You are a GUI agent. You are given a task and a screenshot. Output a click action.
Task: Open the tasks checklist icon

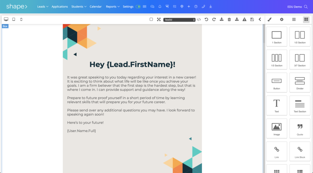174,7
